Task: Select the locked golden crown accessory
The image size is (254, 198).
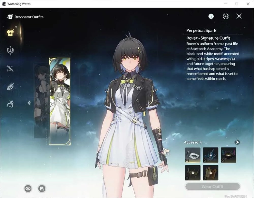Action: click(x=211, y=173)
